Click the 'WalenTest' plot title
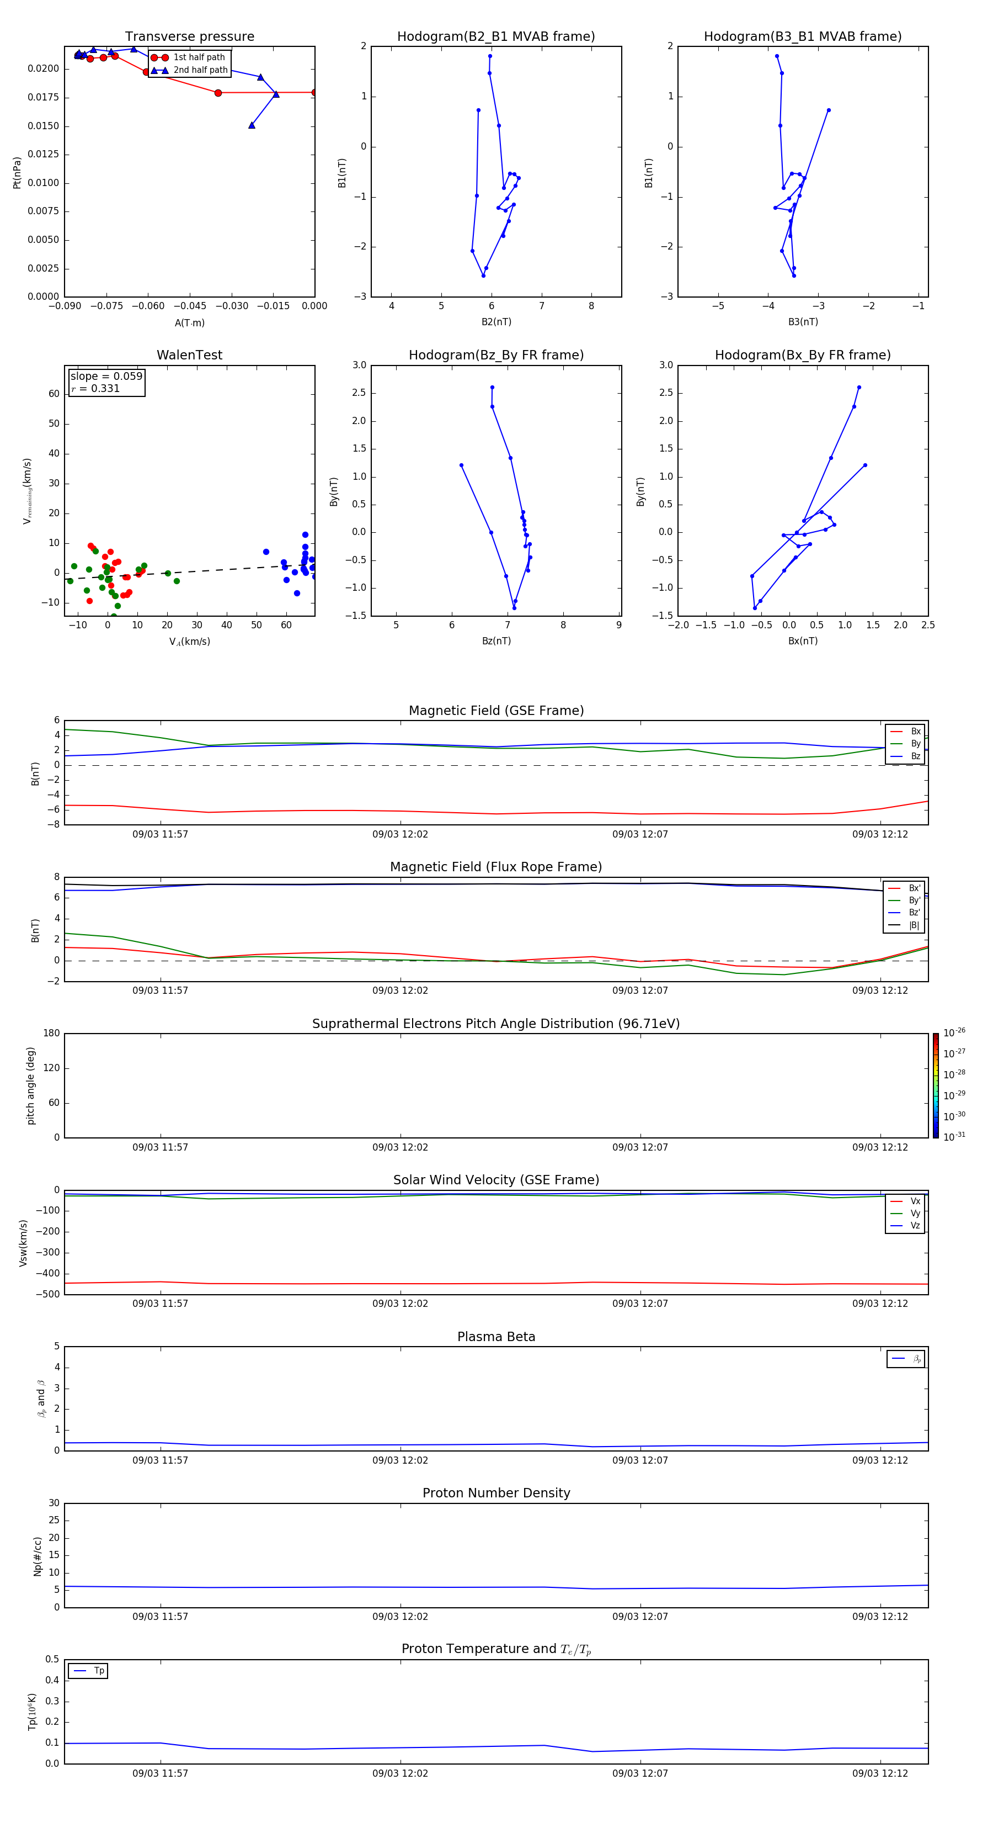Screen dimensions: 993x1822 (x=189, y=355)
